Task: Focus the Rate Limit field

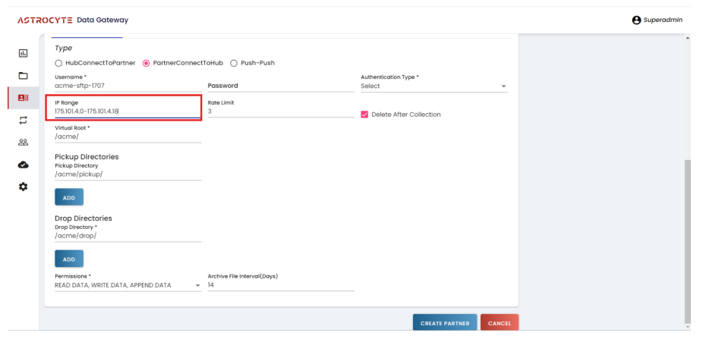Action: [x=279, y=111]
